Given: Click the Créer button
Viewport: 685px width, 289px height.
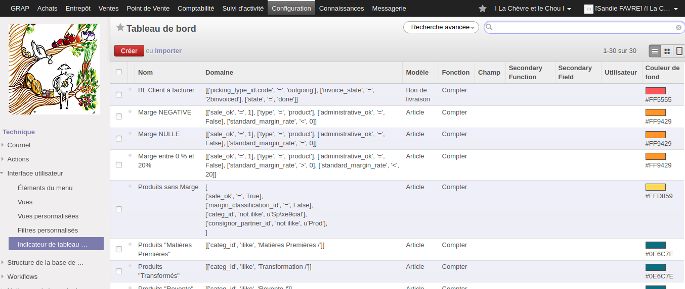Looking at the screenshot, I should (129, 51).
